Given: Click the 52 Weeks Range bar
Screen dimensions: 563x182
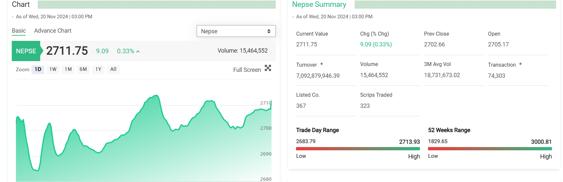Looking at the screenshot, I should [x=490, y=149].
